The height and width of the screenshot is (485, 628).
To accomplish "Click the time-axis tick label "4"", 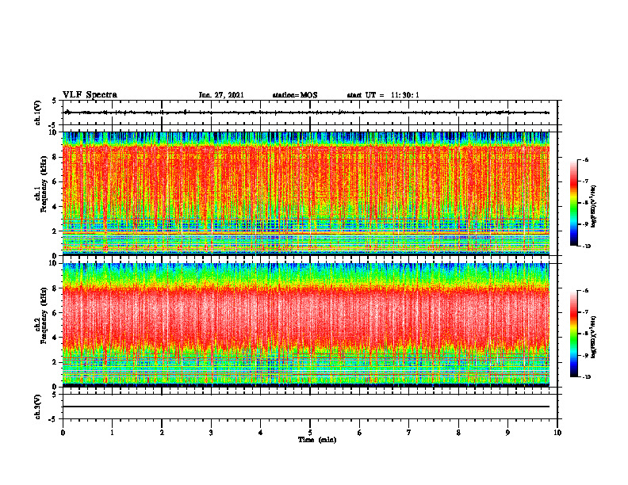I will 261,433.
